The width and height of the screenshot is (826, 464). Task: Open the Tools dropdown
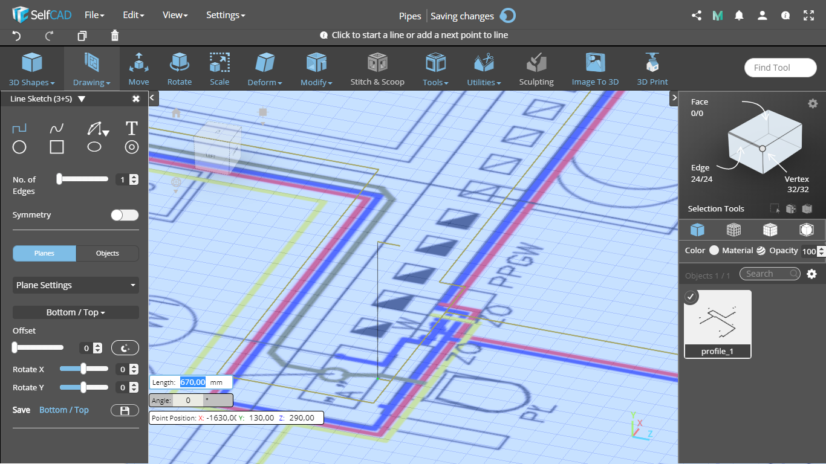[x=435, y=69]
